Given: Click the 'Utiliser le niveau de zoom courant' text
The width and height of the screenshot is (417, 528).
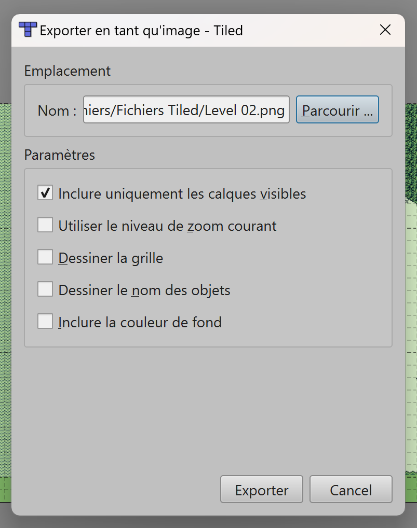Looking at the screenshot, I should coord(167,226).
